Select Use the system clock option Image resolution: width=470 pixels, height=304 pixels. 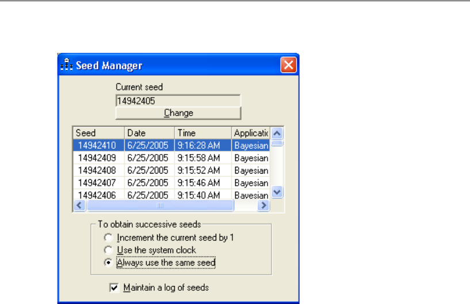point(106,250)
